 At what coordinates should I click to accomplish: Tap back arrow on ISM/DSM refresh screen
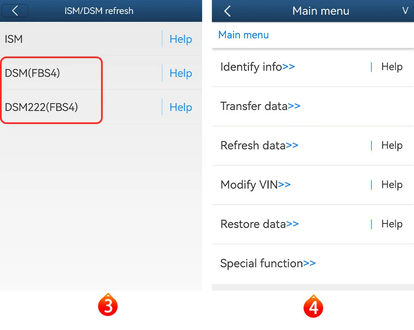15,11
